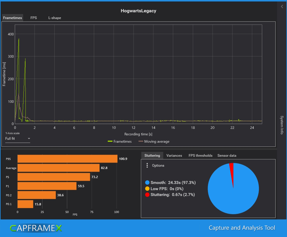Open the FPS chart tab

34,18
